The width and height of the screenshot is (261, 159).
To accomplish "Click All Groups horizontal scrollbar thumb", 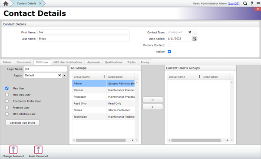I will 101,140.
